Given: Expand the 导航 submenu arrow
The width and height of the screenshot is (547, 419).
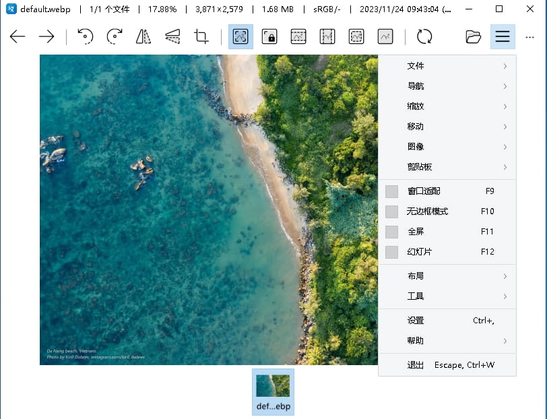Looking at the screenshot, I should coord(505,86).
